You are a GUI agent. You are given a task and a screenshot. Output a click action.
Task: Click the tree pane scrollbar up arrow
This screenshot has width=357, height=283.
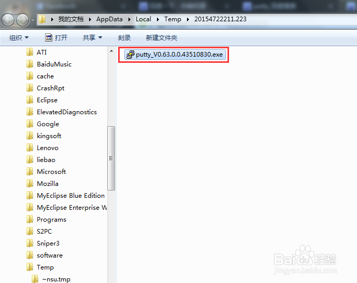pyautogui.click(x=111, y=51)
